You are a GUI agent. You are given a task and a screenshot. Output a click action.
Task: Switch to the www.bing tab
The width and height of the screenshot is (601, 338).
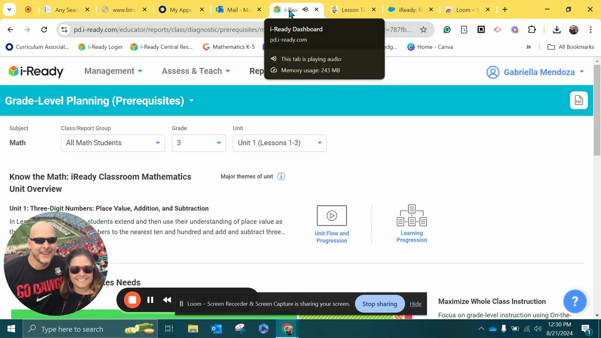click(x=124, y=9)
